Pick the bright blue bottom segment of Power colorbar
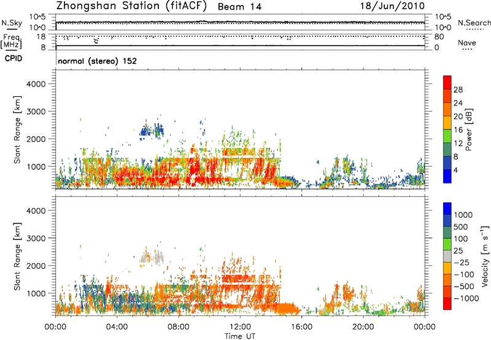Image resolution: width=491 pixels, height=340 pixels. (447, 176)
